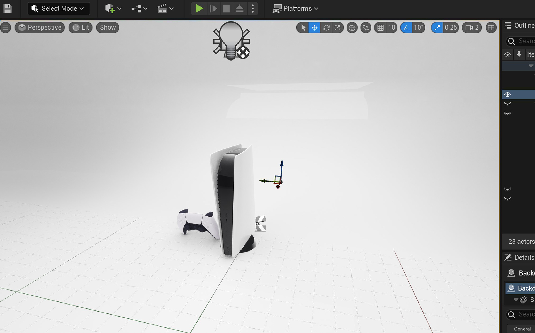Stop the play session
Viewport: 535px width, 333px height.
[x=226, y=8]
